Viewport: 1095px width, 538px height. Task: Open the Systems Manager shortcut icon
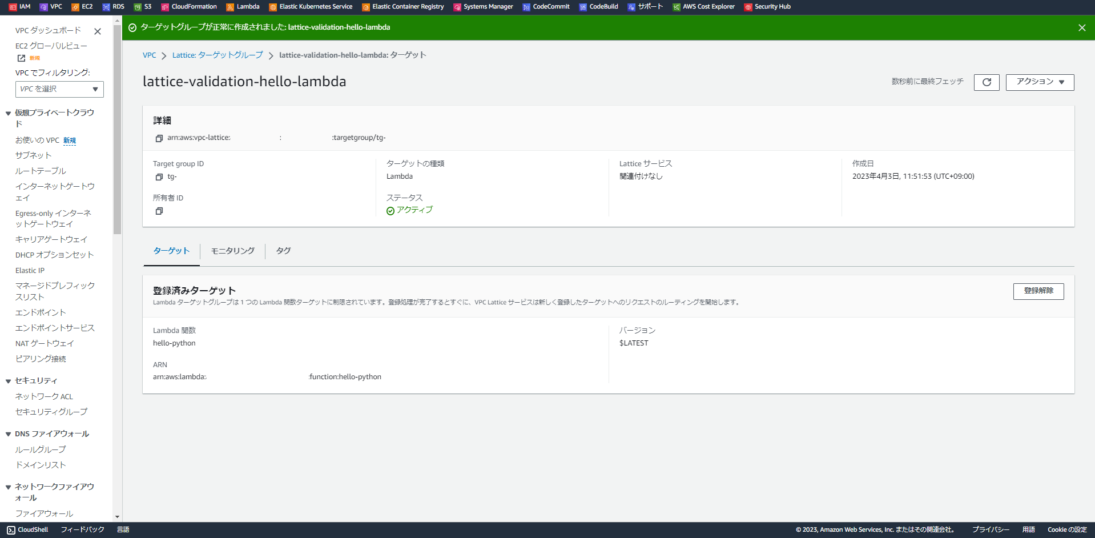pos(457,7)
